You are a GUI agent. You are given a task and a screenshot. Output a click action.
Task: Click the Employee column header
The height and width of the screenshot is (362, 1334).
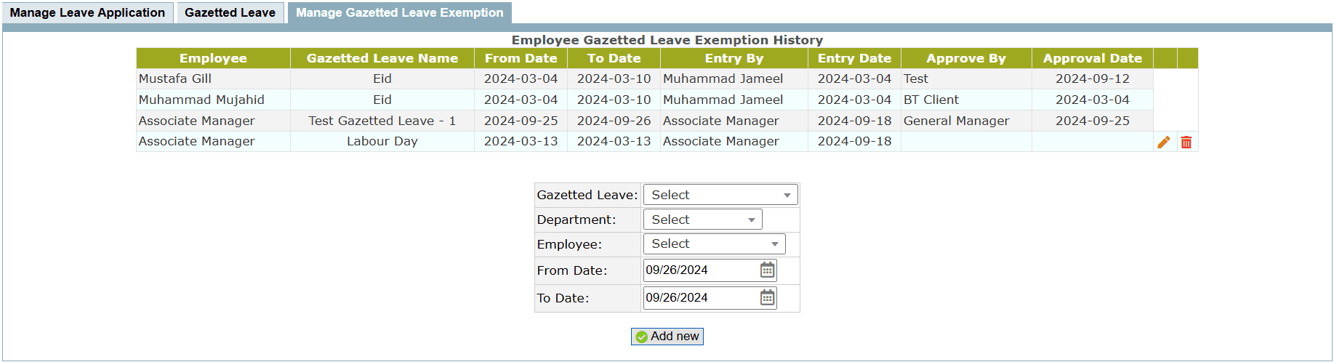(x=213, y=58)
